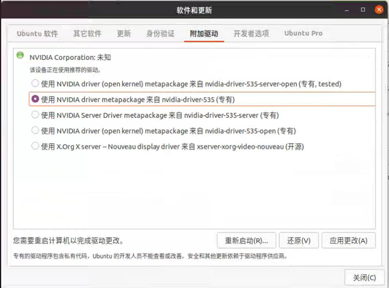Click the 重新启动(R) restart button
This screenshot has height=288, width=389.
[x=246, y=240]
